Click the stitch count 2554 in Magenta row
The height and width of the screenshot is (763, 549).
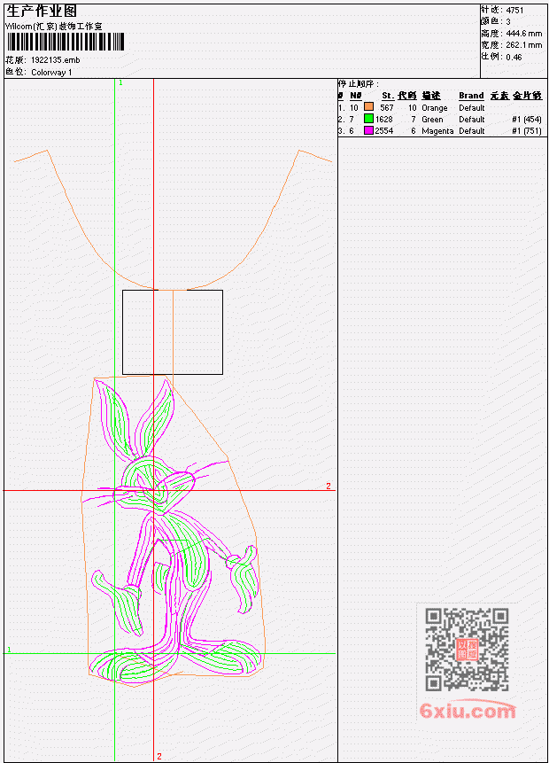click(x=383, y=131)
